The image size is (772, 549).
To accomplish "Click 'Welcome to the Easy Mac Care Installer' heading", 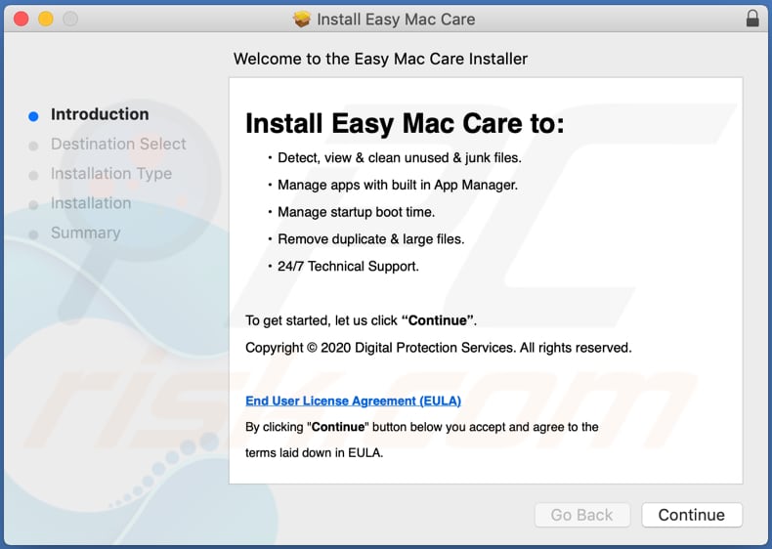I will pyautogui.click(x=380, y=59).
